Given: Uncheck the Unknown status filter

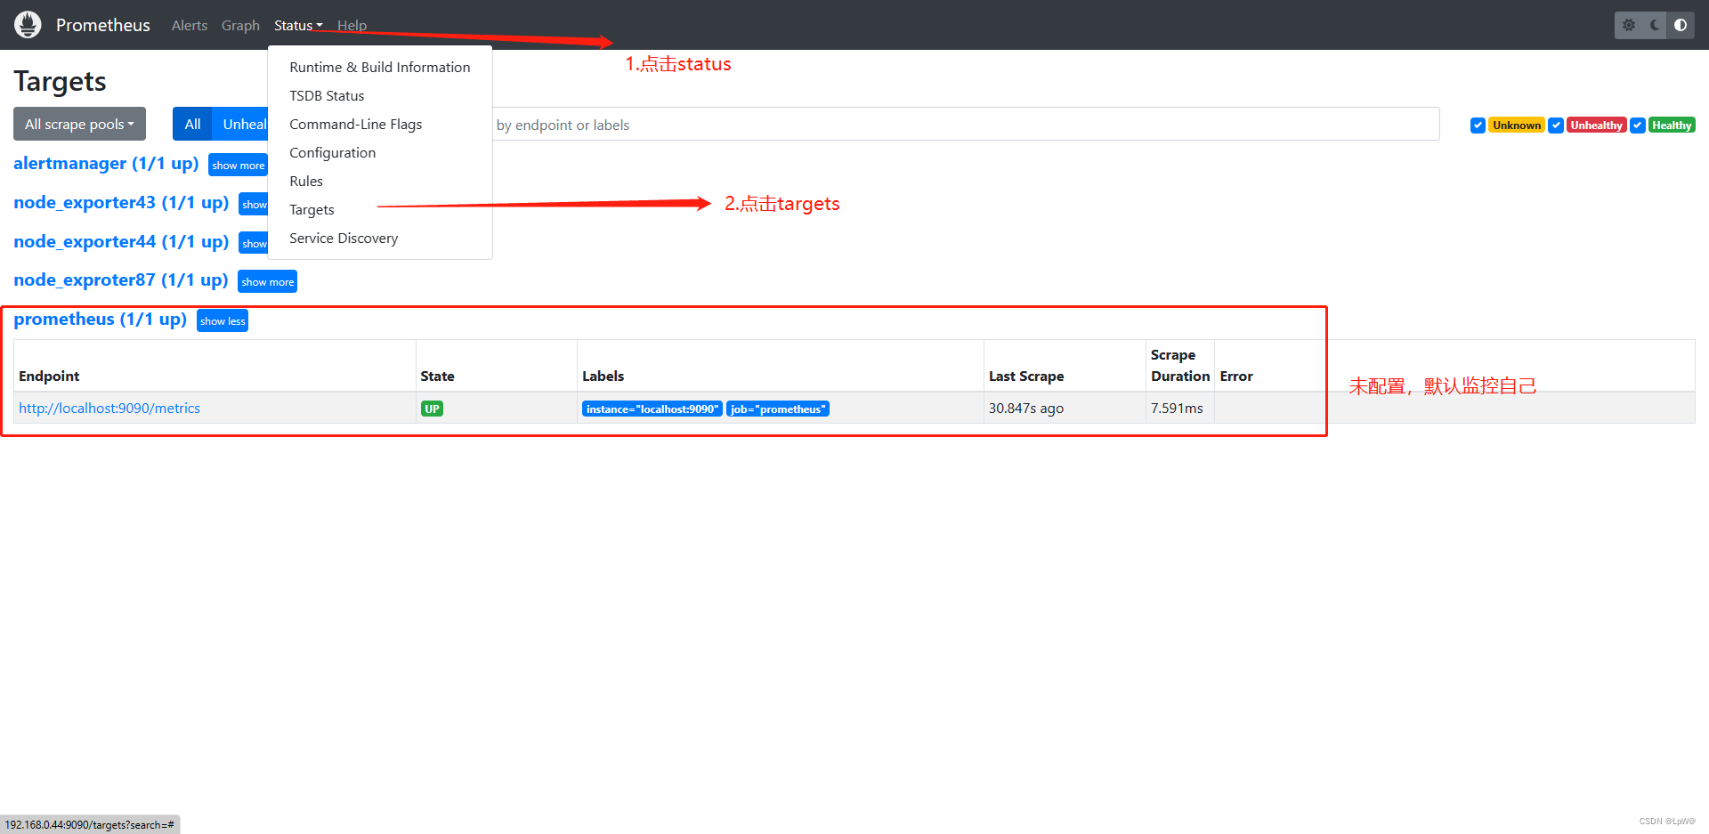Looking at the screenshot, I should (x=1478, y=125).
